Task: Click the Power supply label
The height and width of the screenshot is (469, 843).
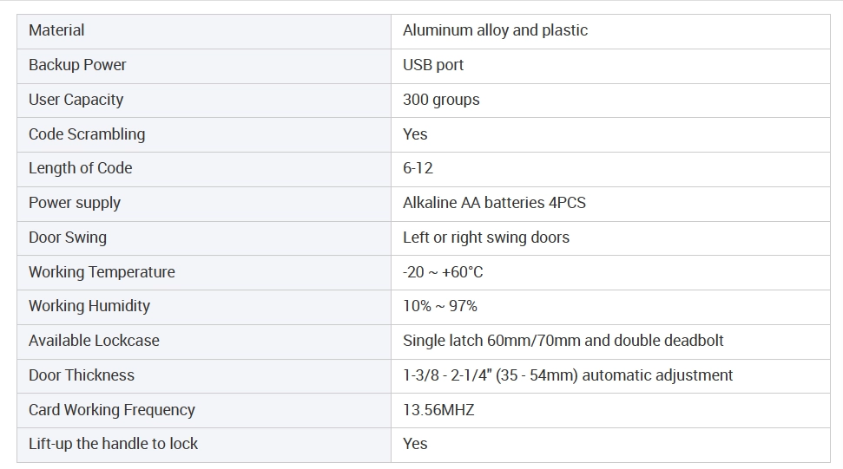Action: [x=74, y=203]
